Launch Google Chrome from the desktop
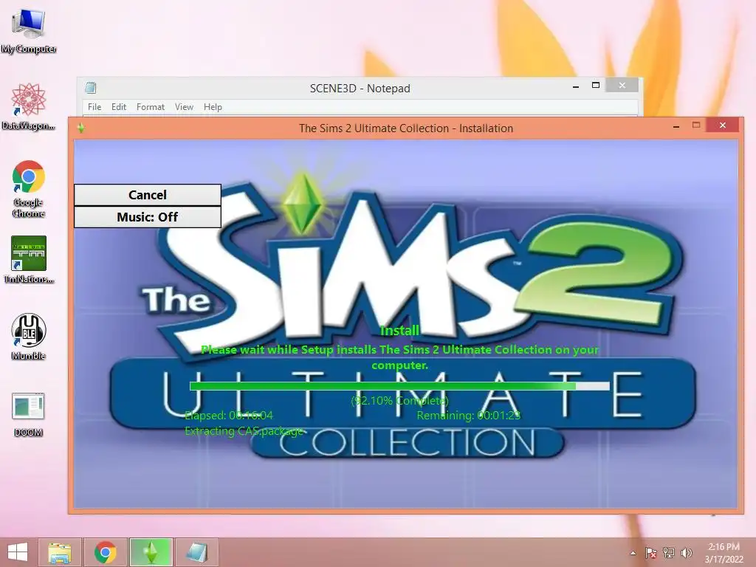Viewport: 756px width, 567px height. (x=29, y=188)
